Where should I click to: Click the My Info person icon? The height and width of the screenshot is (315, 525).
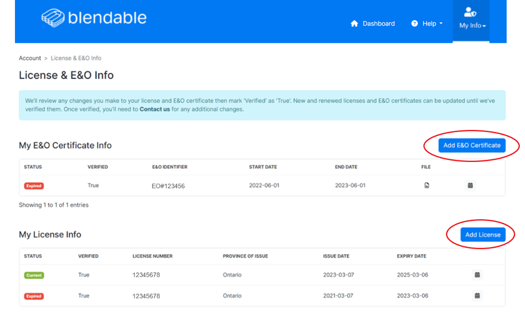point(470,13)
